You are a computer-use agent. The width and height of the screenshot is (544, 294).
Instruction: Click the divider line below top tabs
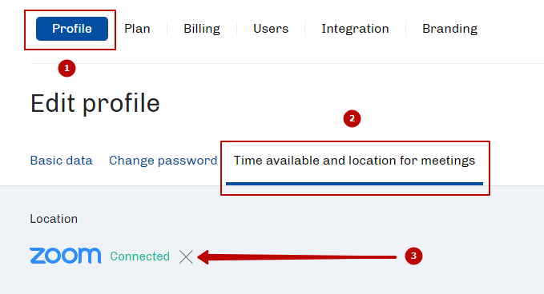pos(287,63)
